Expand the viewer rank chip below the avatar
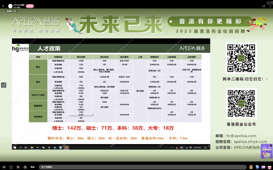Viewport: 273px width, 170px height. click(12, 11)
